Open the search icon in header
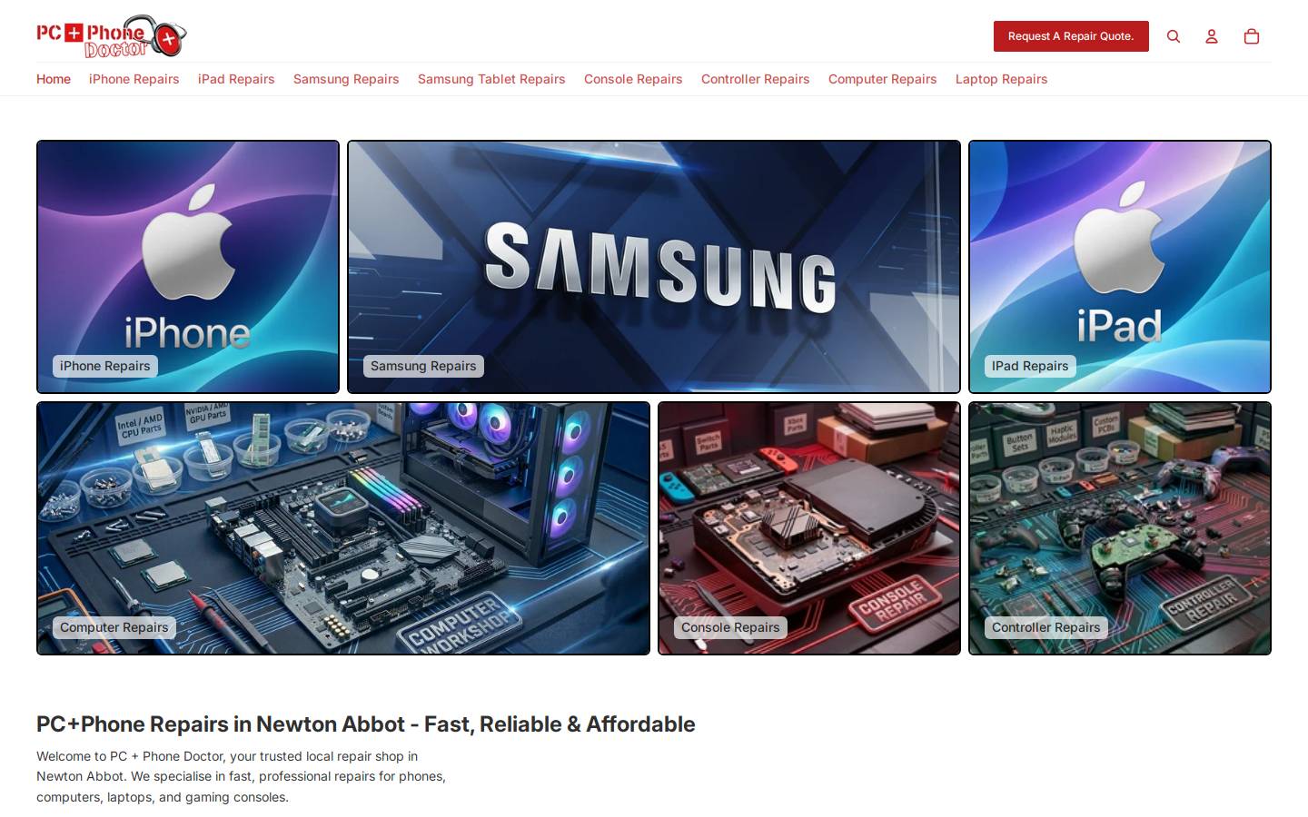This screenshot has width=1308, height=817. pos(1174,36)
